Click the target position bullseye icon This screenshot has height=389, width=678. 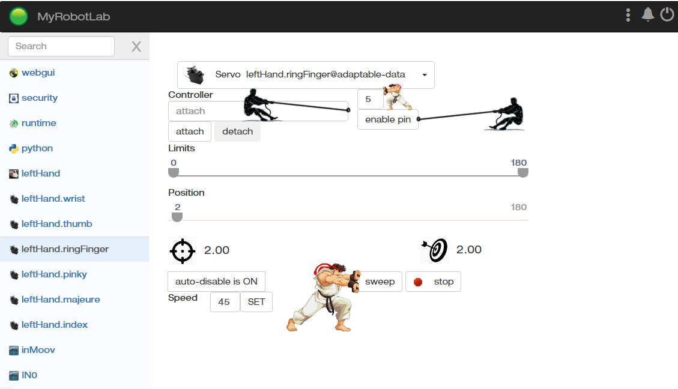[x=435, y=250]
